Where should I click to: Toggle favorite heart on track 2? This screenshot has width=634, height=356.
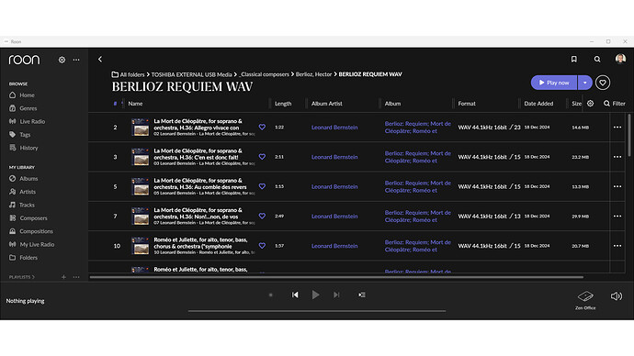262,128
